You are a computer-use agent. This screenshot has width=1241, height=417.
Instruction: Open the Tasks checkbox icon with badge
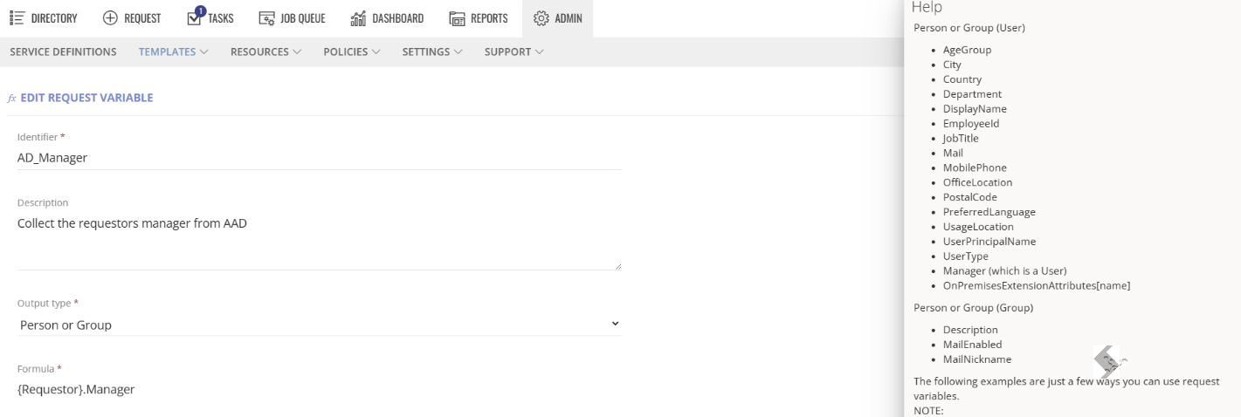[x=196, y=17]
